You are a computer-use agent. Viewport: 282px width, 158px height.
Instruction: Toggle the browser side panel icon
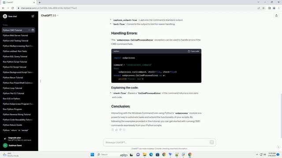click(x=269, y=8)
